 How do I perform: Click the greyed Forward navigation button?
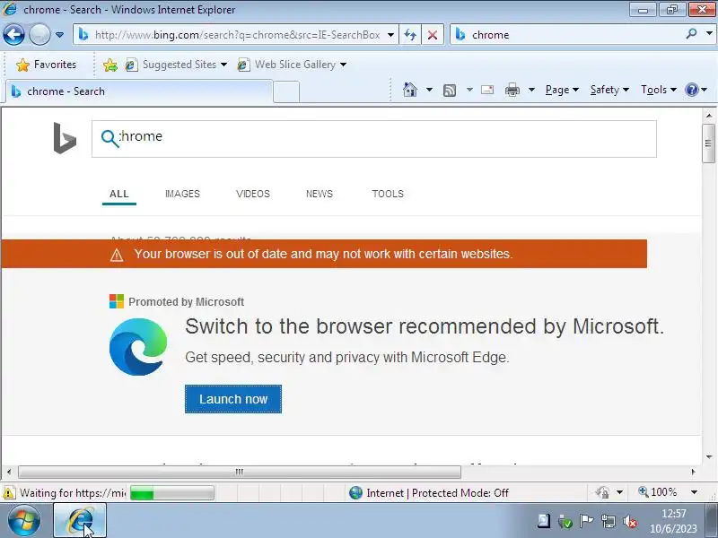tap(39, 35)
